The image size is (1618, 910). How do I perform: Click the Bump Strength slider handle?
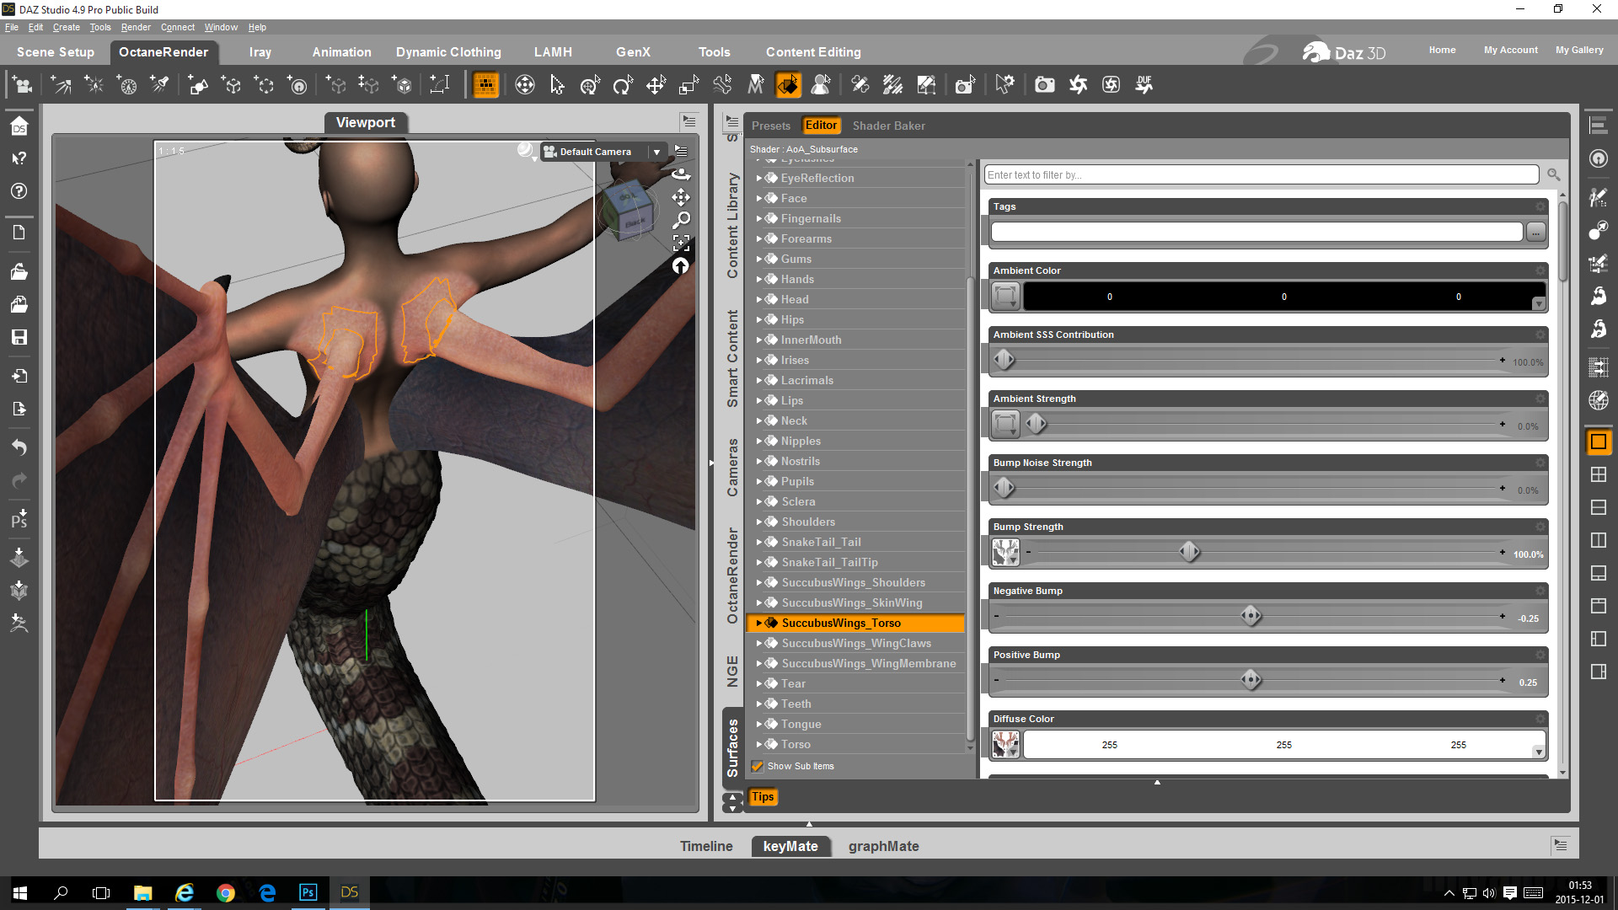click(x=1189, y=552)
